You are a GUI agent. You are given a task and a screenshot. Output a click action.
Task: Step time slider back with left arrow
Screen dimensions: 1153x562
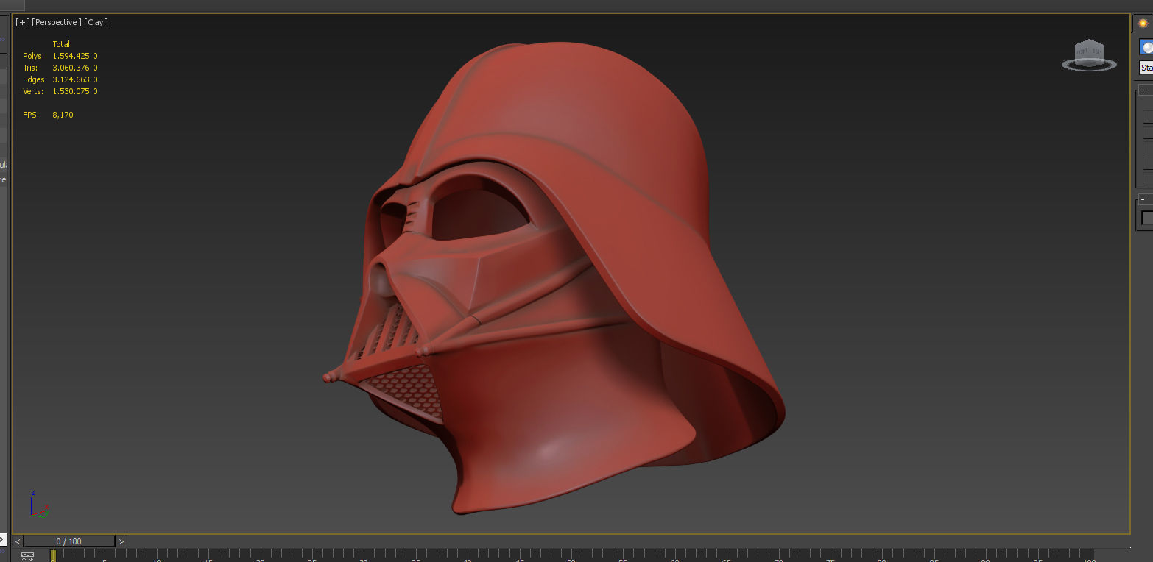point(18,541)
